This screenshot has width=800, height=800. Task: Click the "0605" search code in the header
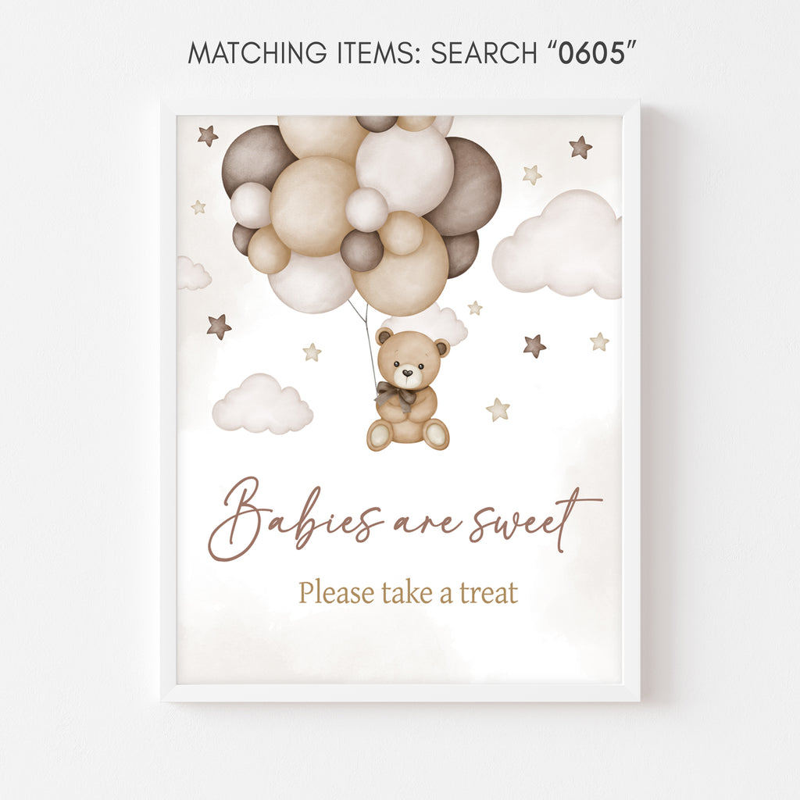[592, 52]
